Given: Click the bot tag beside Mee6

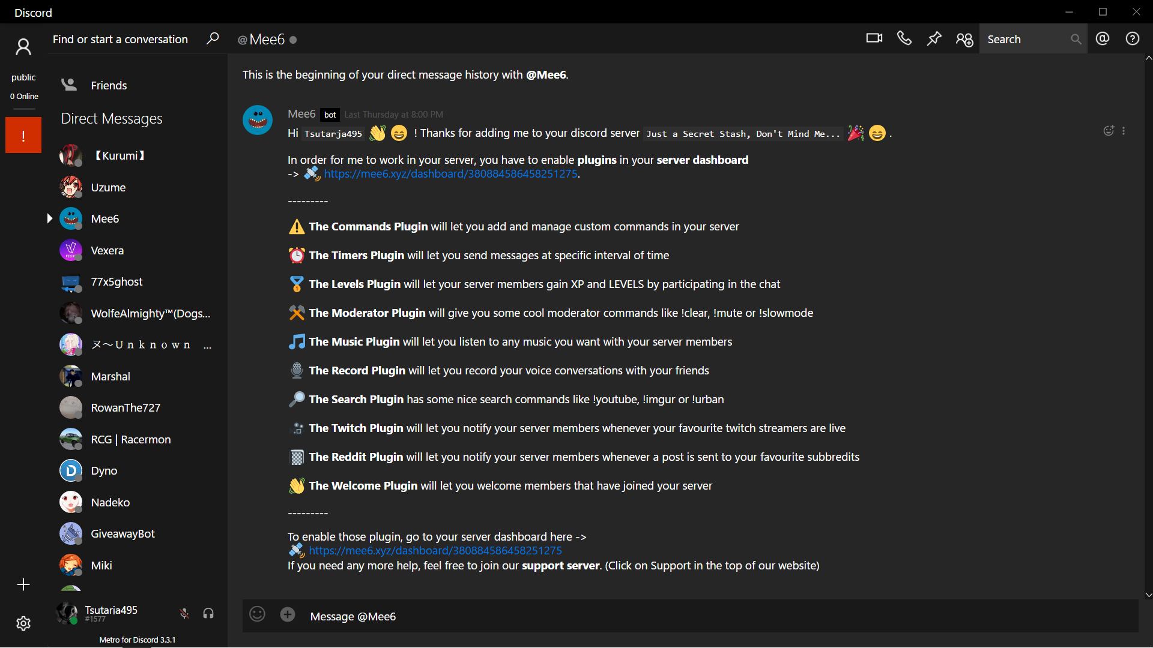Looking at the screenshot, I should pyautogui.click(x=330, y=115).
